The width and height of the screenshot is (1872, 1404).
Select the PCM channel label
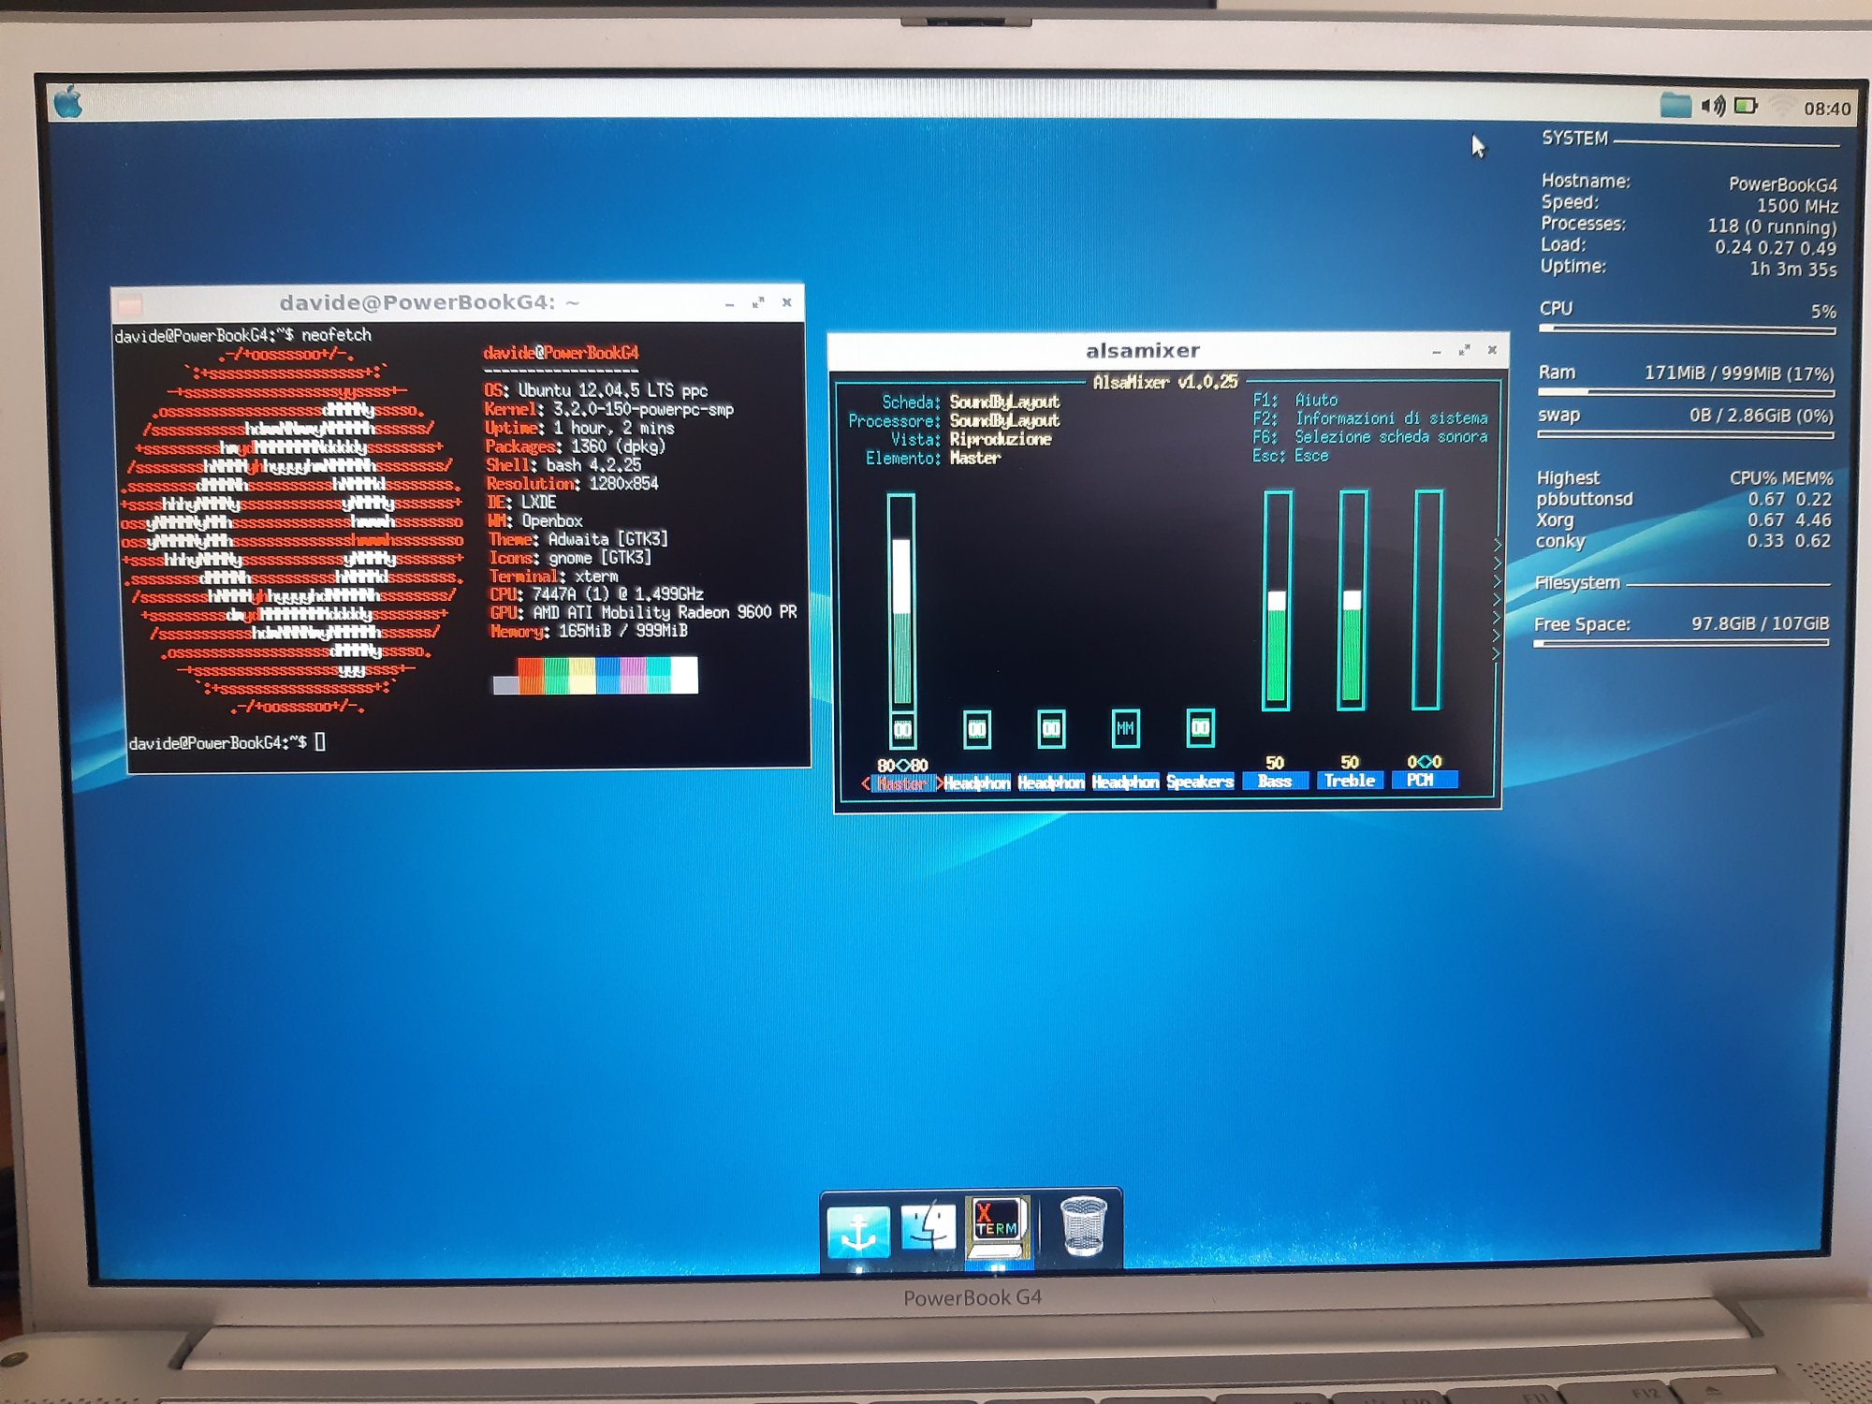pyautogui.click(x=1424, y=780)
